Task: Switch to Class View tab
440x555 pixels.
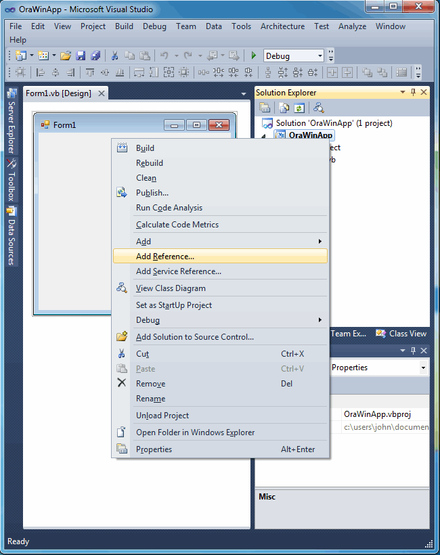Action: pos(401,334)
